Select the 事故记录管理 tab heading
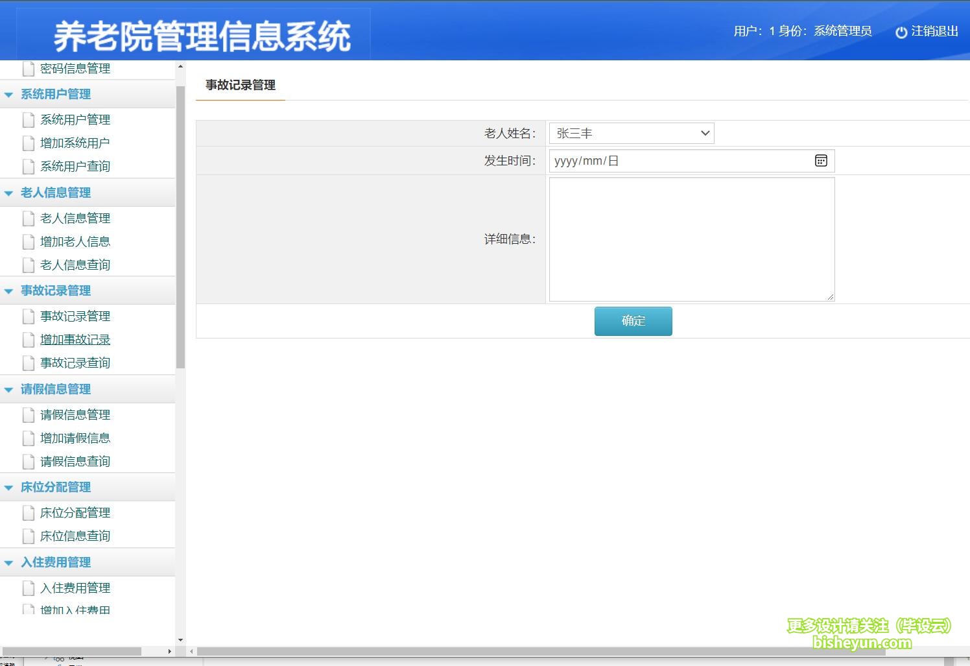 241,86
